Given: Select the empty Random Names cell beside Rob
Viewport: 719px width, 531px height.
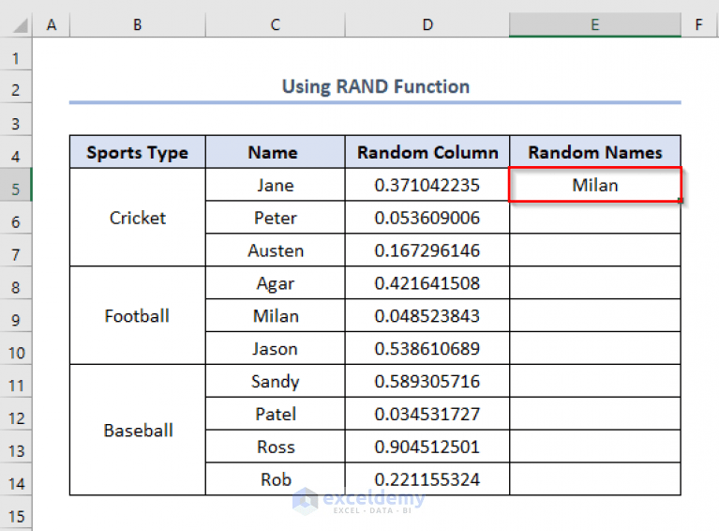Looking at the screenshot, I should click(594, 479).
